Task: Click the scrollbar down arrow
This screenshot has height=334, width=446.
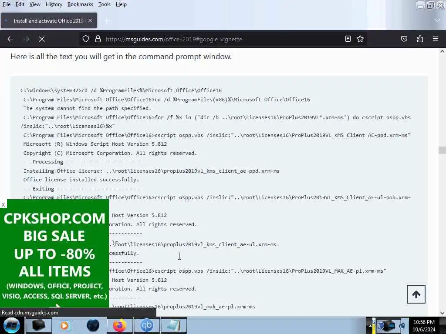Action: pos(442,313)
